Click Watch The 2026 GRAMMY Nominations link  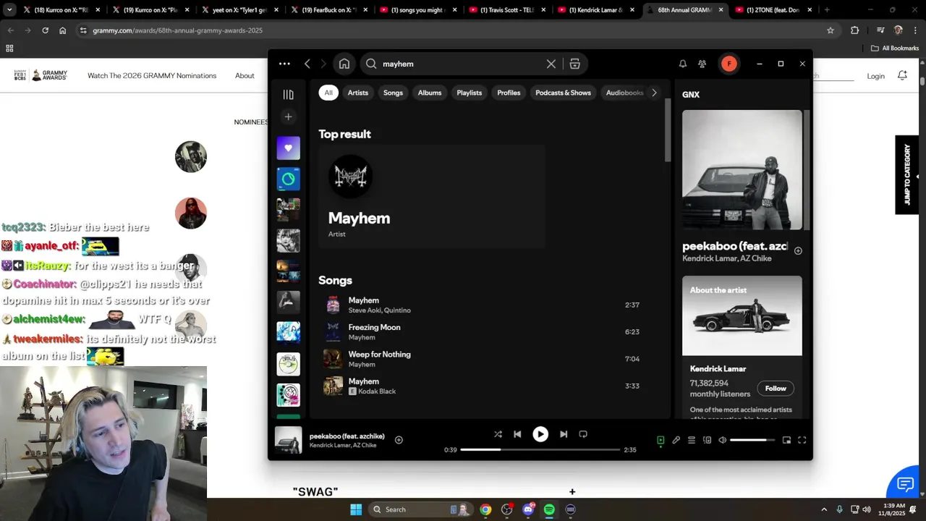click(152, 76)
